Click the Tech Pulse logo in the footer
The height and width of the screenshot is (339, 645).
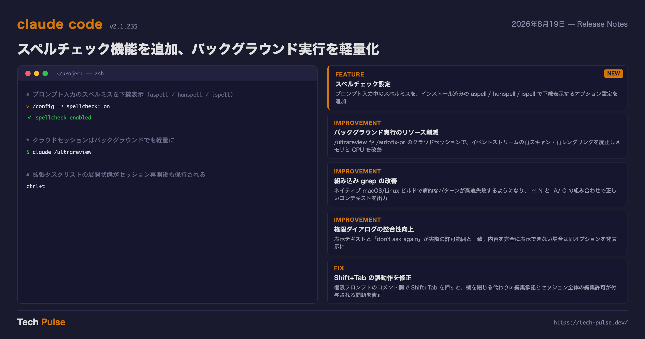tap(41, 322)
